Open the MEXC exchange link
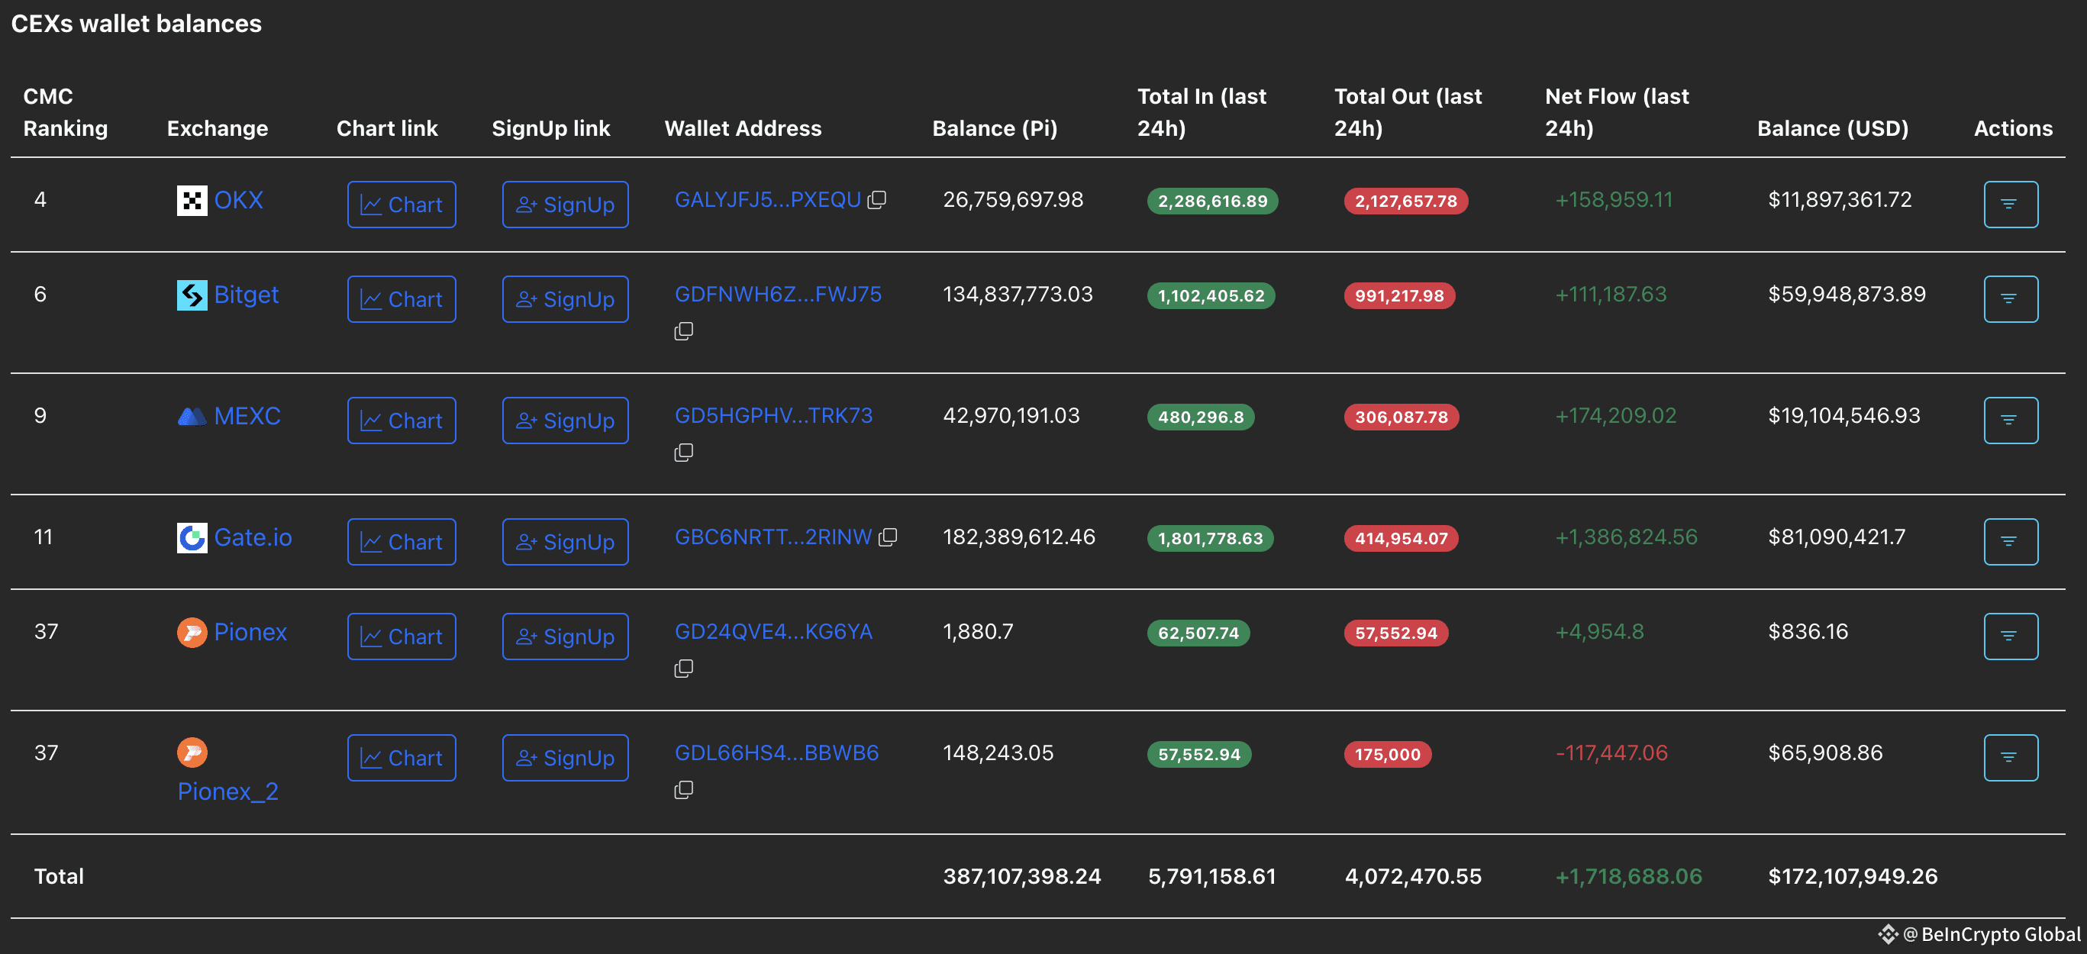Viewport: 2087px width, 954px height. [x=247, y=416]
